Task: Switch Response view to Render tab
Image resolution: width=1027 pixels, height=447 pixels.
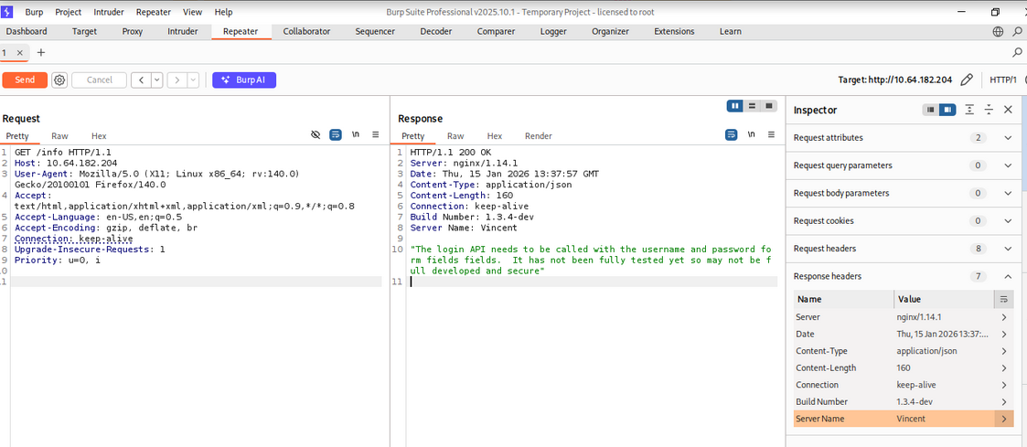Action: coord(538,136)
